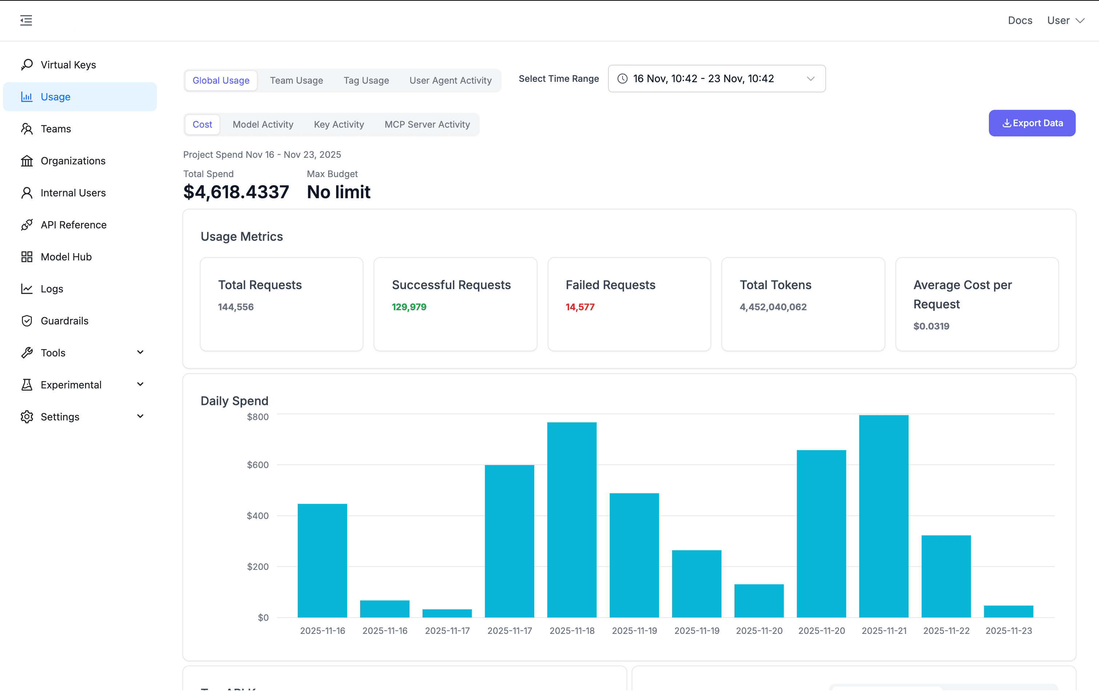Open Virtual Keys from the sidebar
The image size is (1099, 691).
tap(68, 64)
